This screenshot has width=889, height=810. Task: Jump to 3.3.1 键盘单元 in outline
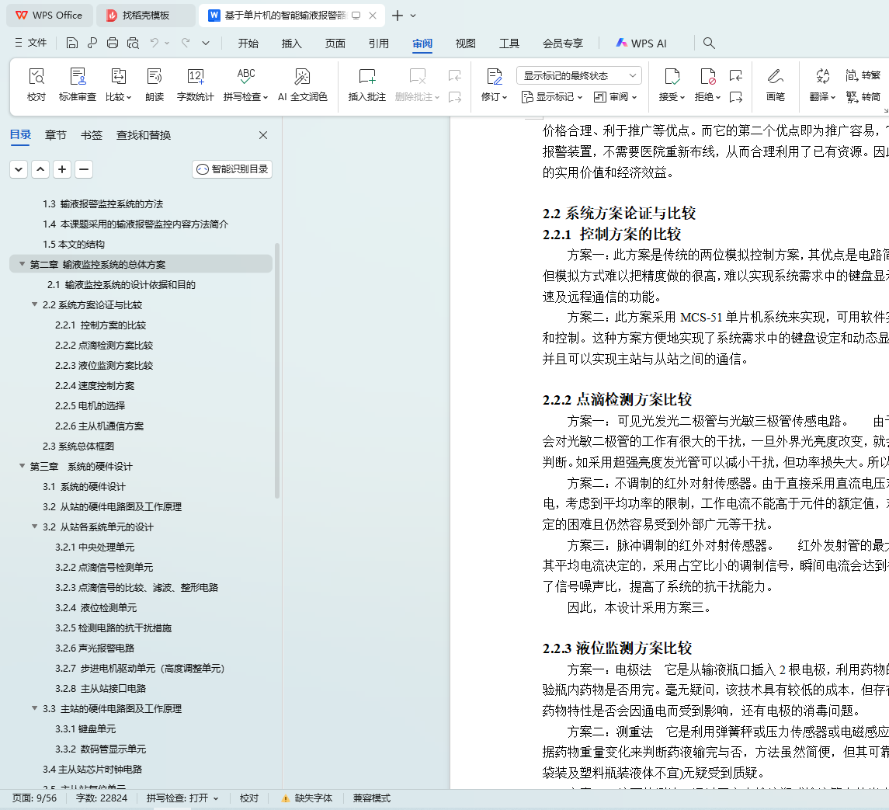[x=85, y=729]
